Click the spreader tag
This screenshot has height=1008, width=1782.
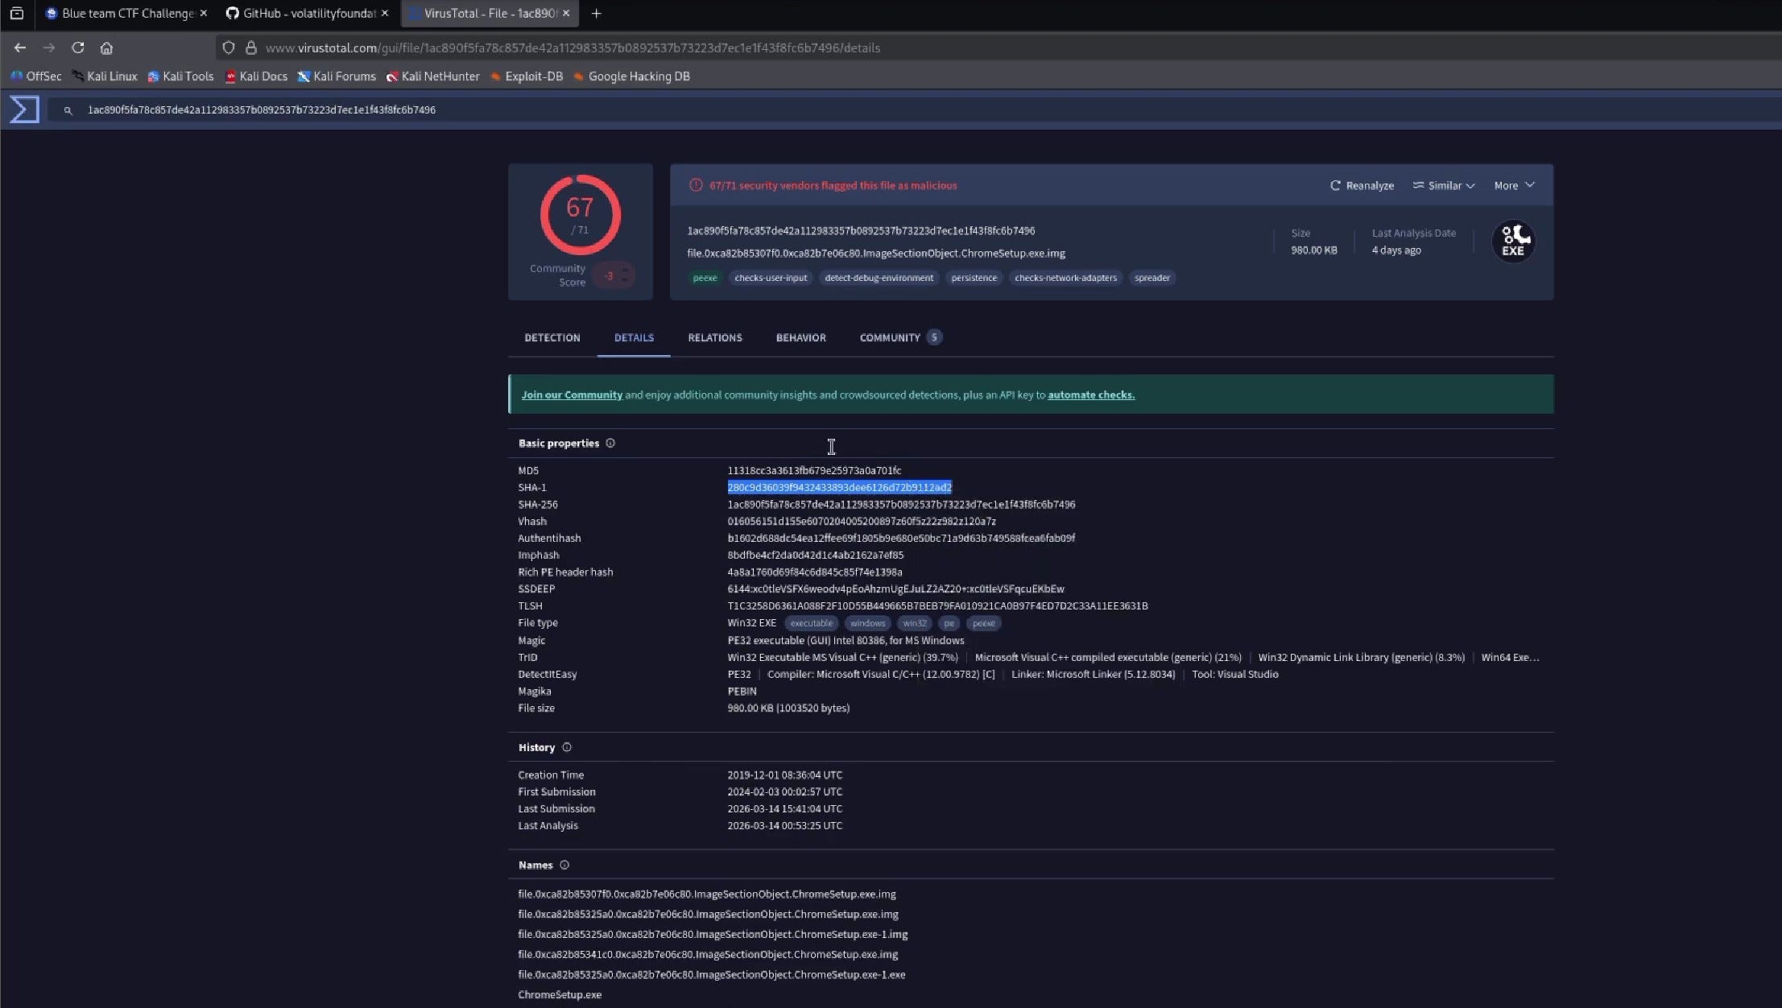pos(1152,278)
